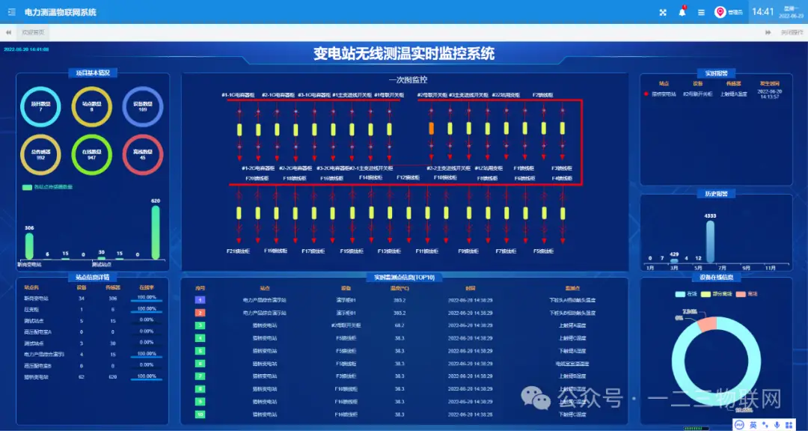Click the fullscreen icon in the header
The height and width of the screenshot is (431, 808).
coord(662,12)
